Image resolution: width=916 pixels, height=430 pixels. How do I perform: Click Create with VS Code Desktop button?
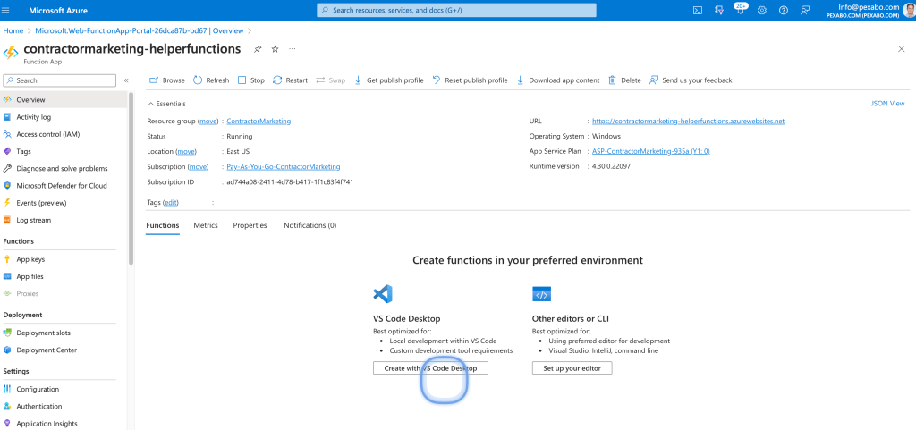pyautogui.click(x=430, y=368)
